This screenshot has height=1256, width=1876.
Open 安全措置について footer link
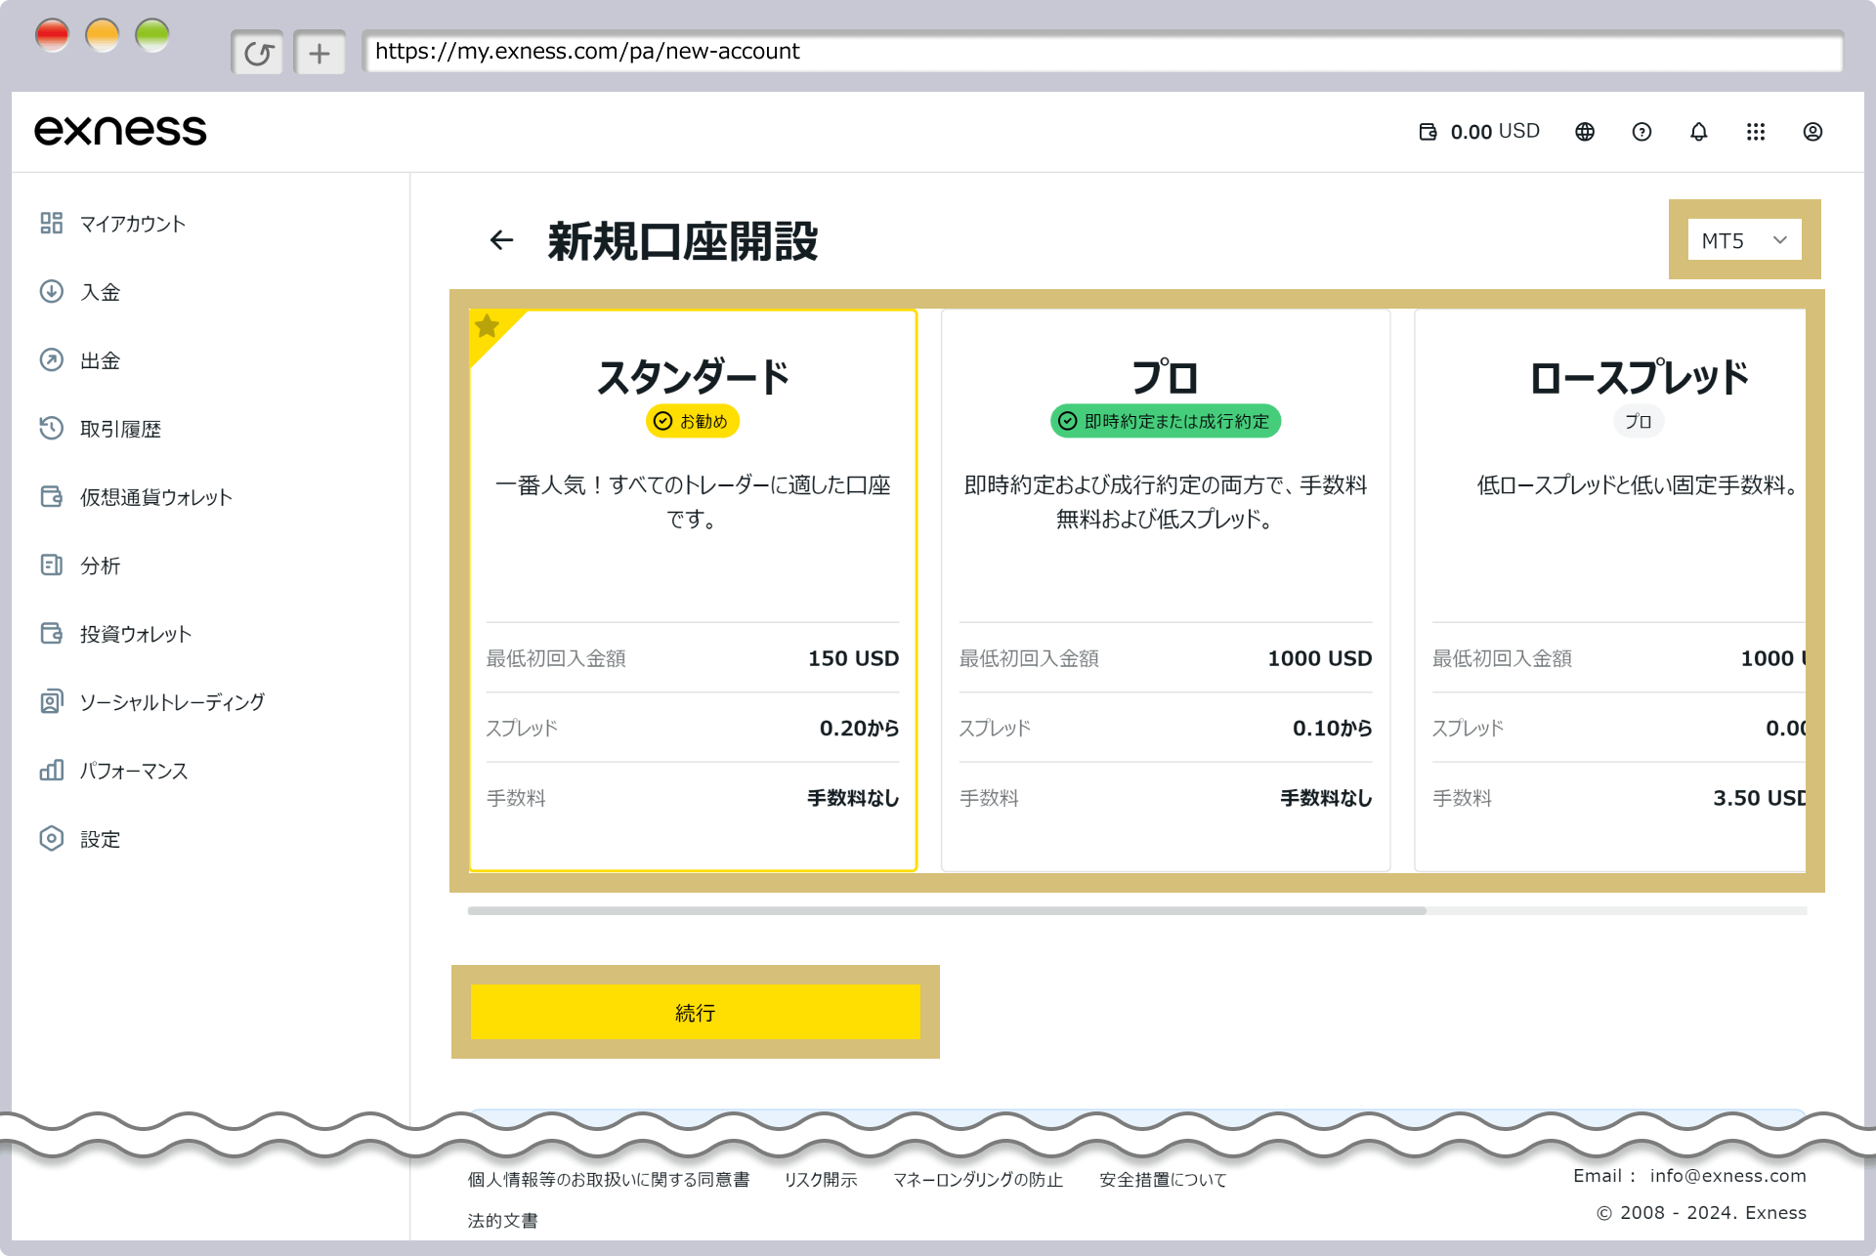[x=1163, y=1180]
